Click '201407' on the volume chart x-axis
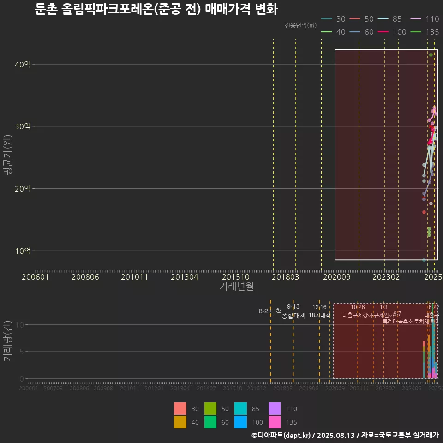443x443 pixels. click(206, 389)
